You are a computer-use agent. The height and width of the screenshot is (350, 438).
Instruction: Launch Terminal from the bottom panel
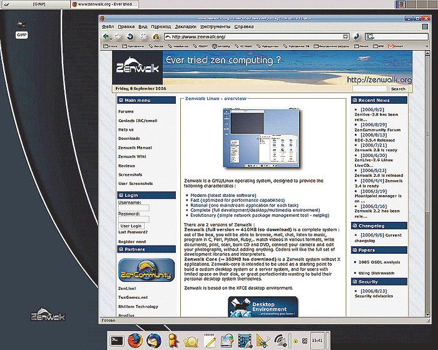(116, 341)
